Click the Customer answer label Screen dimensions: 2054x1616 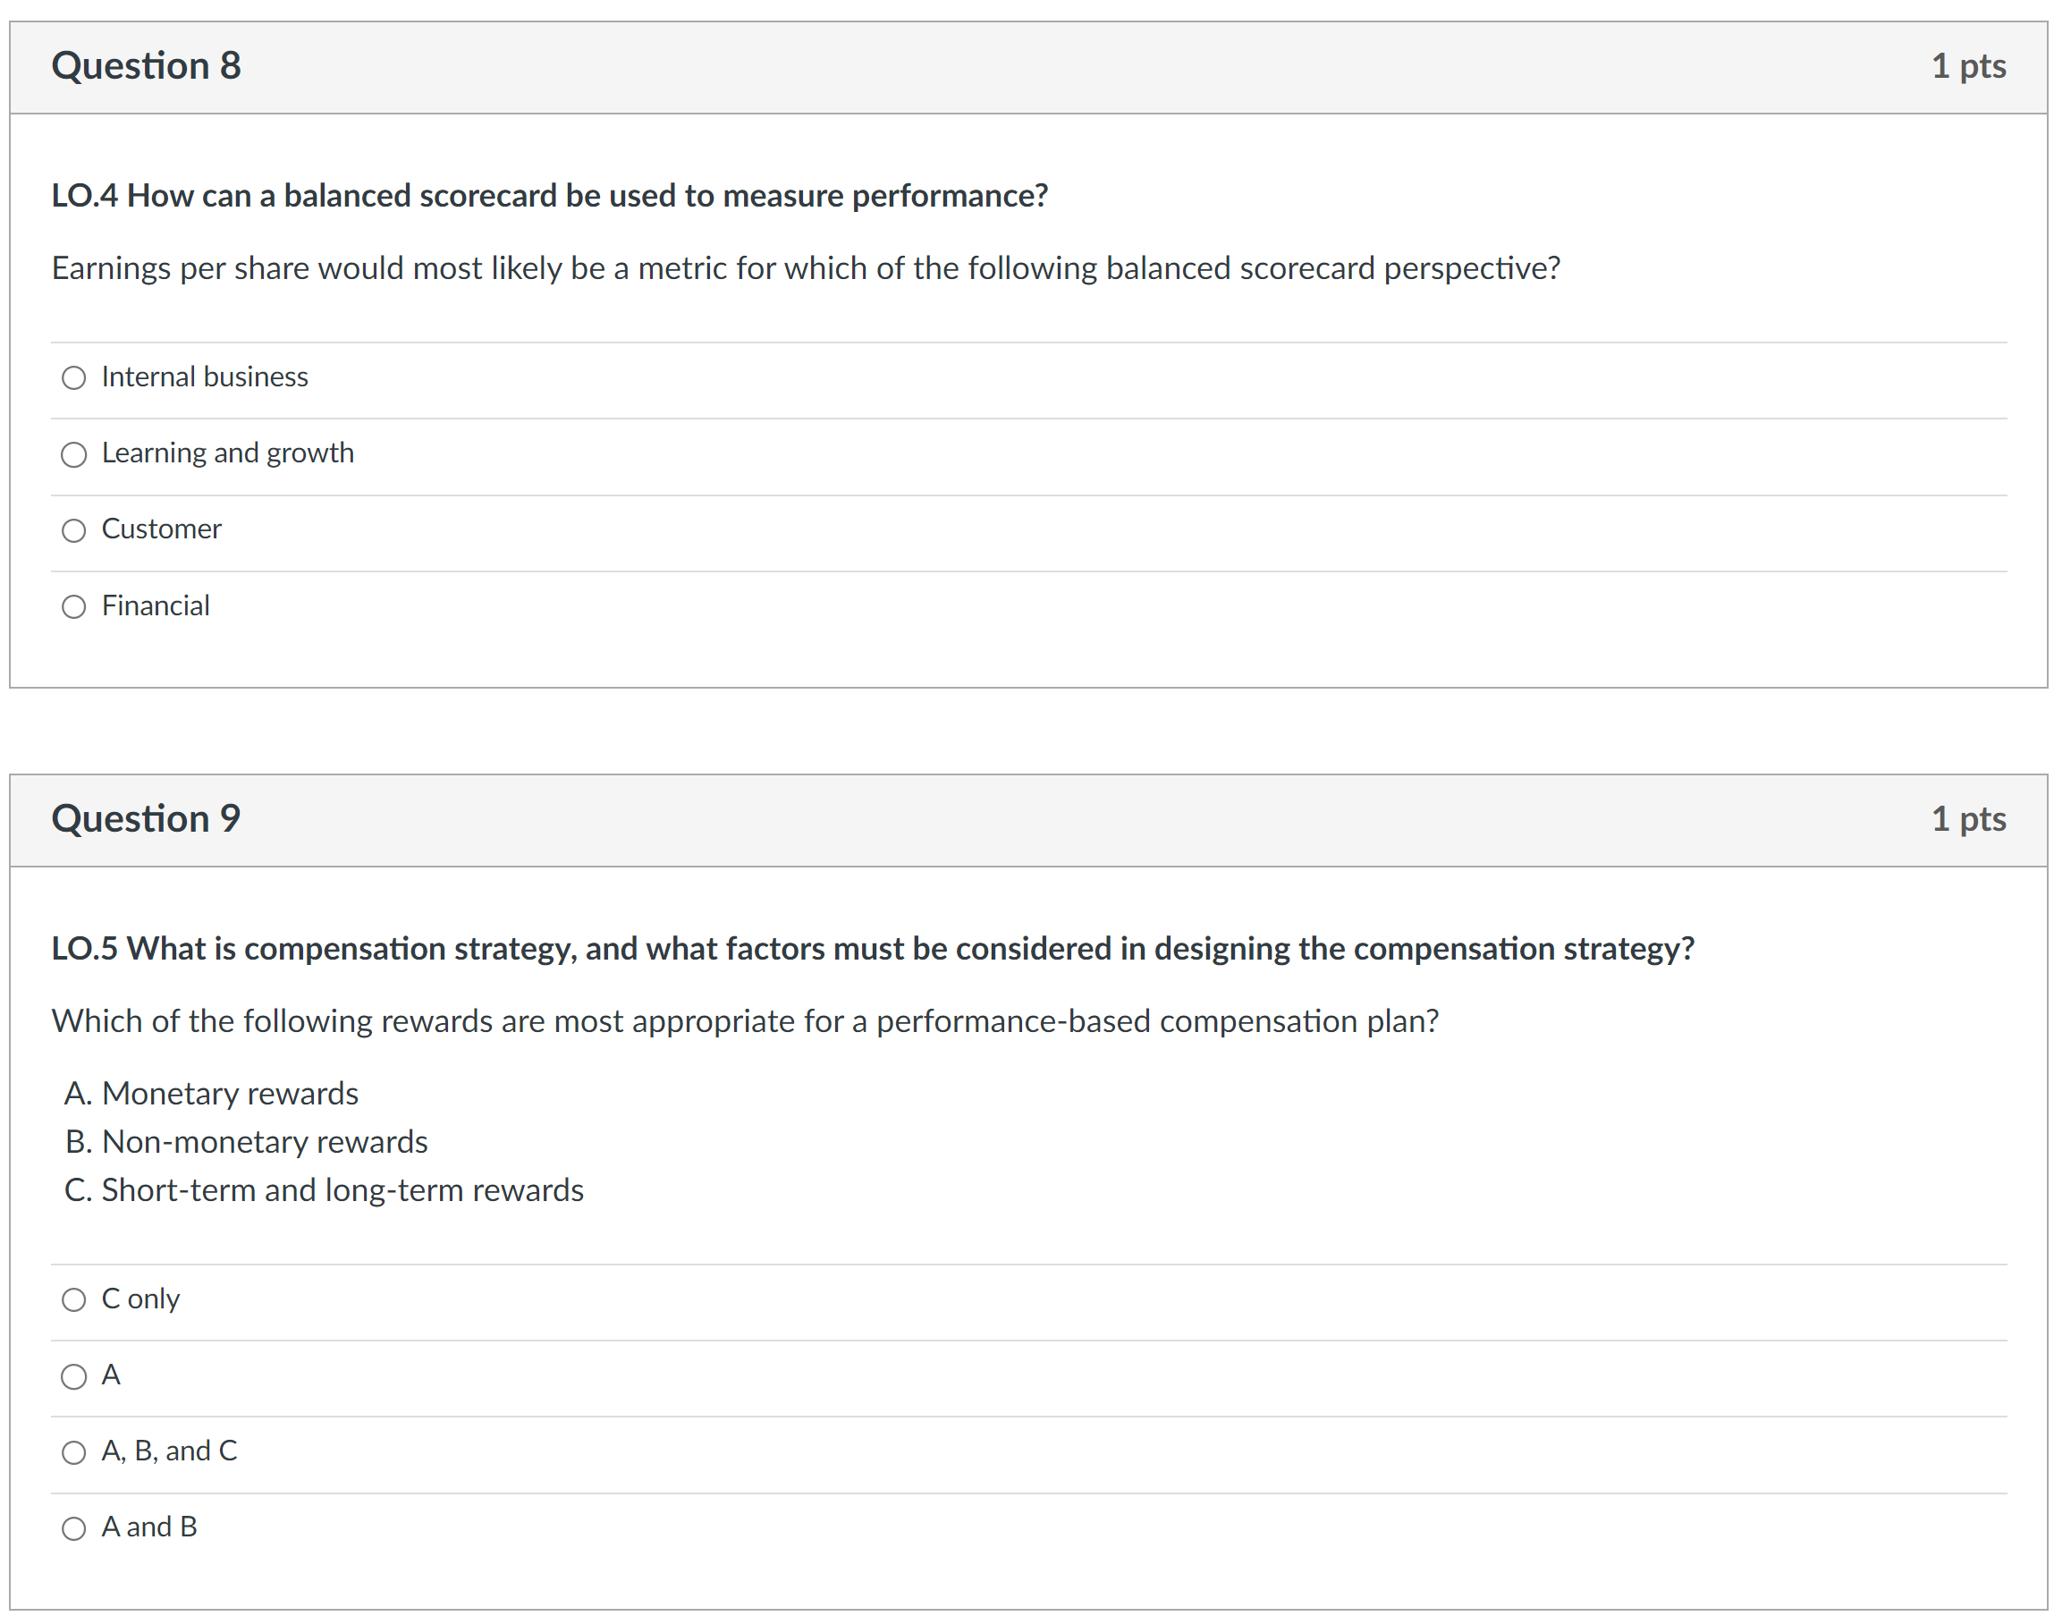coord(162,529)
